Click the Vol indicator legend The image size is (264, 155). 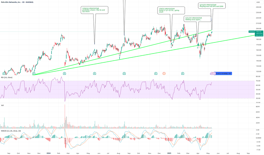(2, 105)
